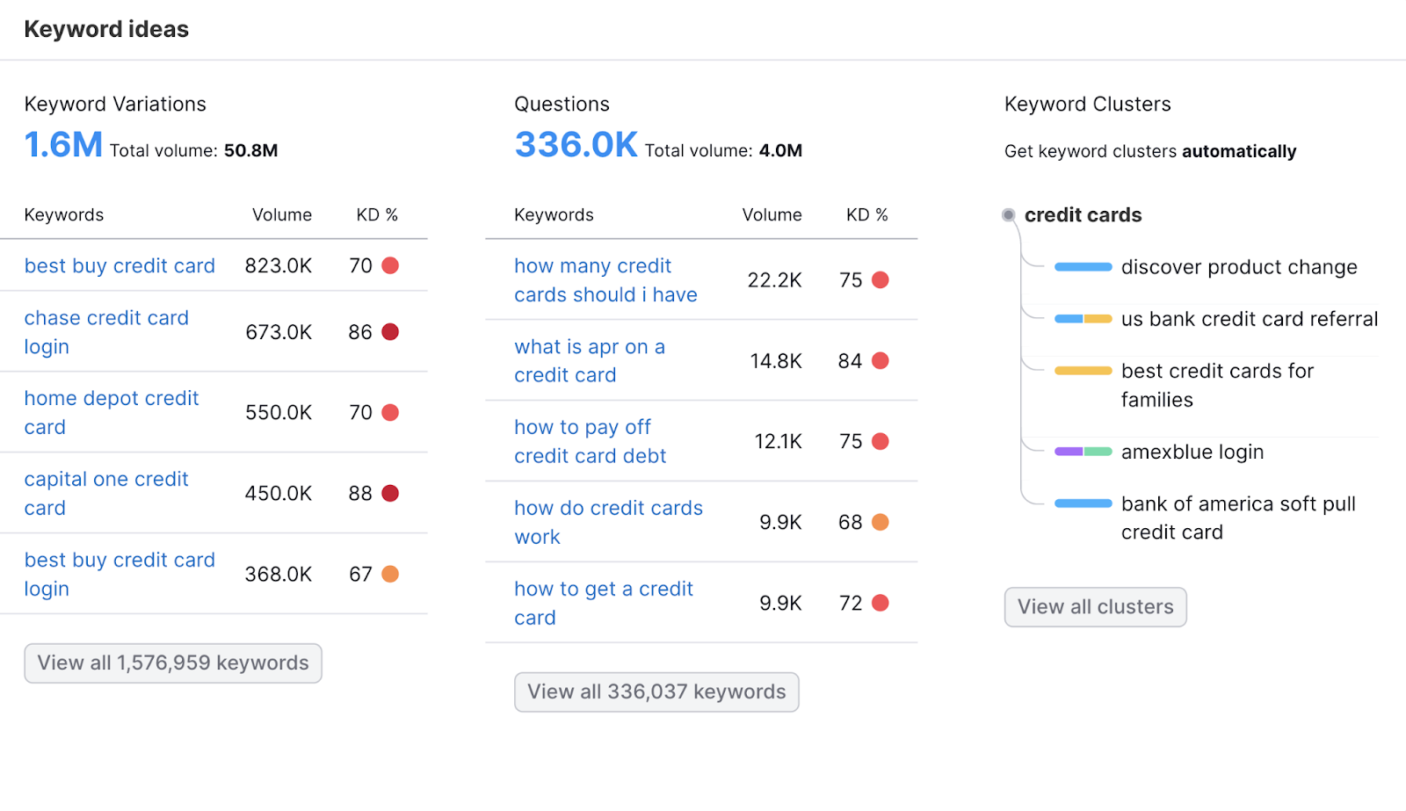This screenshot has height=811, width=1406.
Task: Select 'best credit cards for families' cluster
Action: [1217, 386]
